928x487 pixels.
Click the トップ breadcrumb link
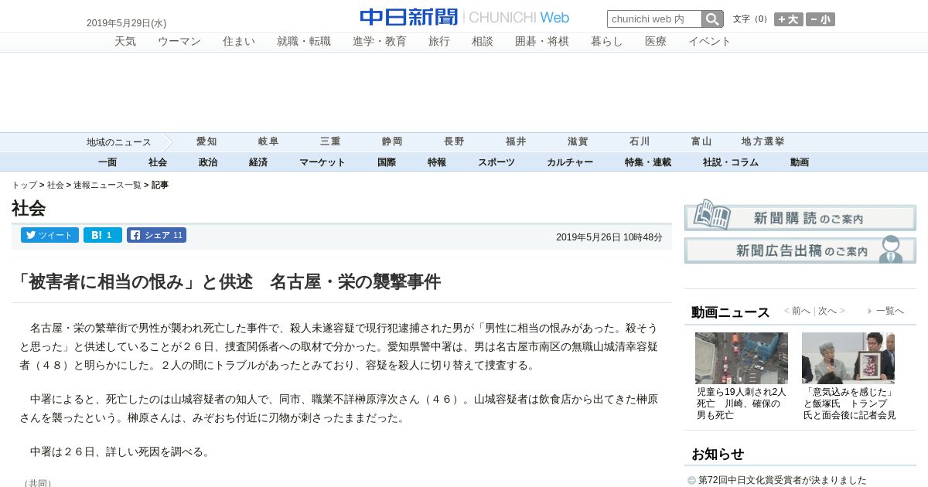click(x=24, y=186)
